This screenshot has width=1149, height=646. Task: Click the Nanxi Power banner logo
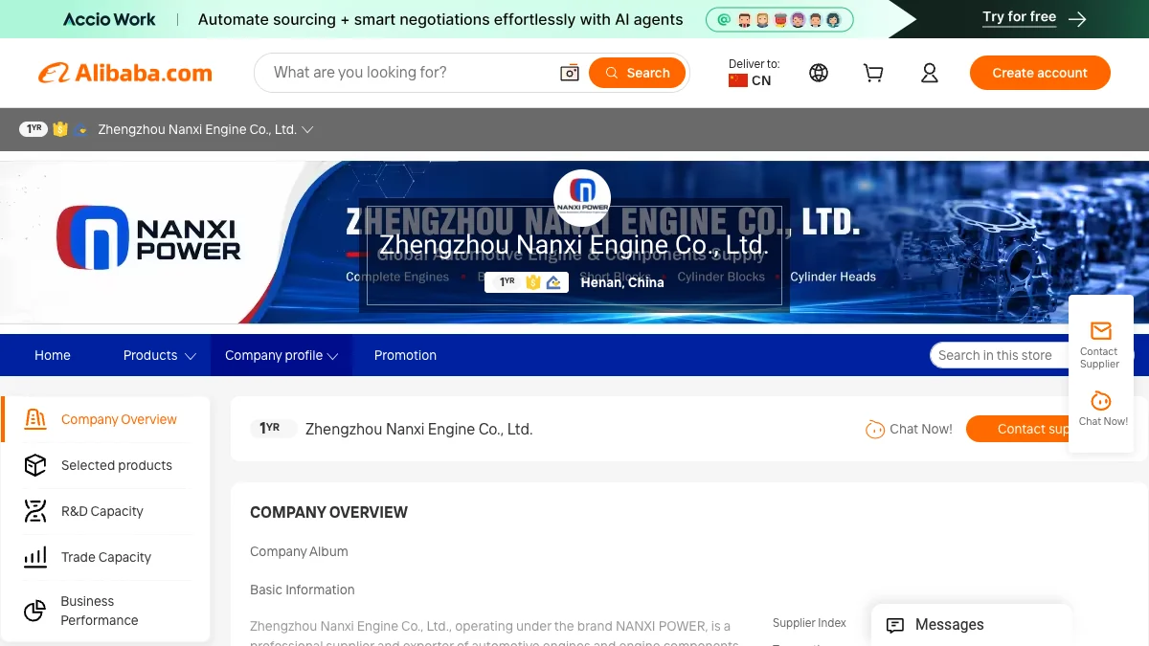(x=148, y=238)
